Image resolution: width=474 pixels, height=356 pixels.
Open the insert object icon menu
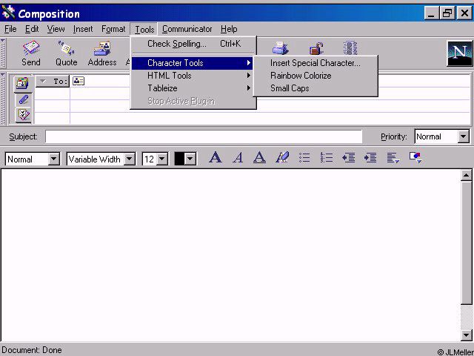(415, 158)
